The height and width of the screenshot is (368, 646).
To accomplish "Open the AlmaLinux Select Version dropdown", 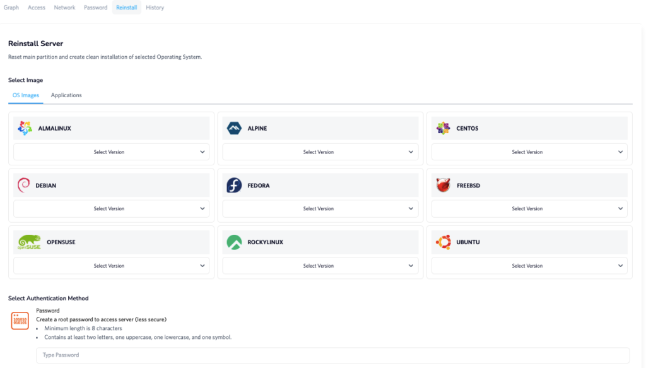I will (x=111, y=151).
